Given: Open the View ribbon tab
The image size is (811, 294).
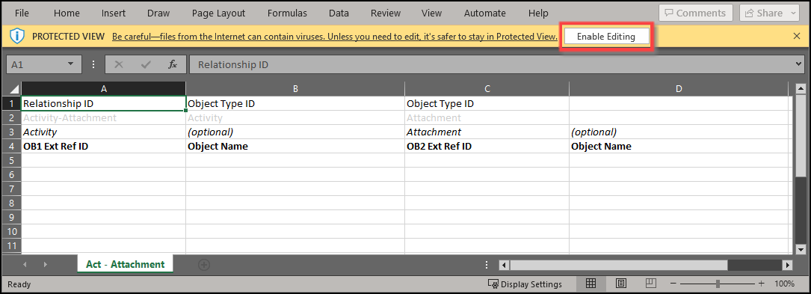Looking at the screenshot, I should click(431, 13).
